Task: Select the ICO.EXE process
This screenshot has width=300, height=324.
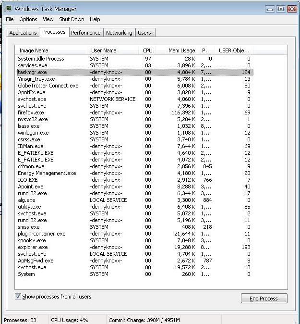Action: (135, 180)
